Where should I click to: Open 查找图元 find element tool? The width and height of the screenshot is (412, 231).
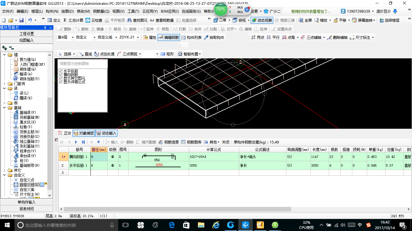[x=138, y=20]
